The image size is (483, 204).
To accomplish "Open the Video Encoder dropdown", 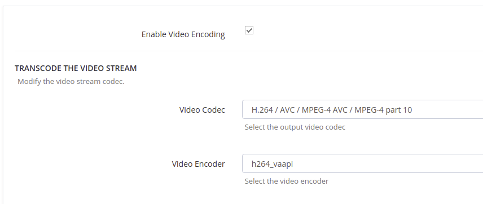I will 363,163.
